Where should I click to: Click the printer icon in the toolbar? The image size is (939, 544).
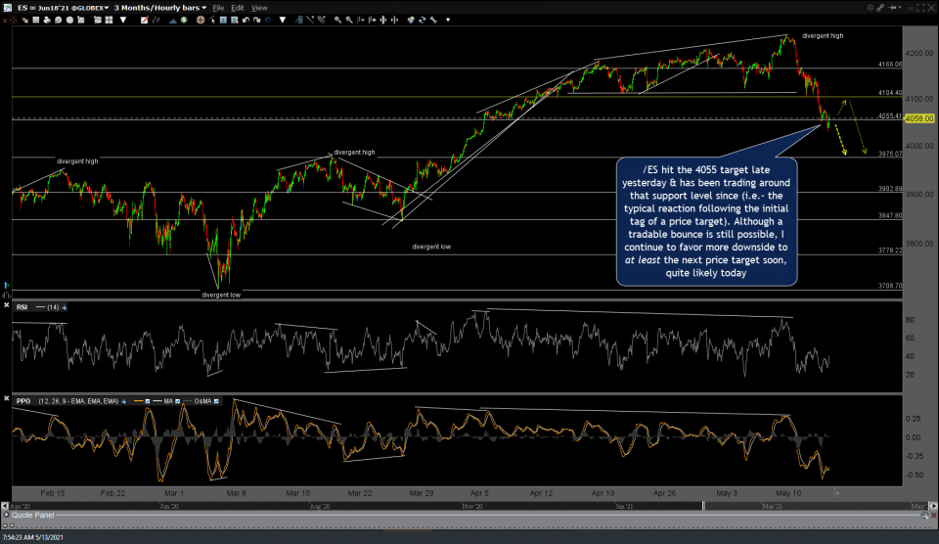point(47,21)
